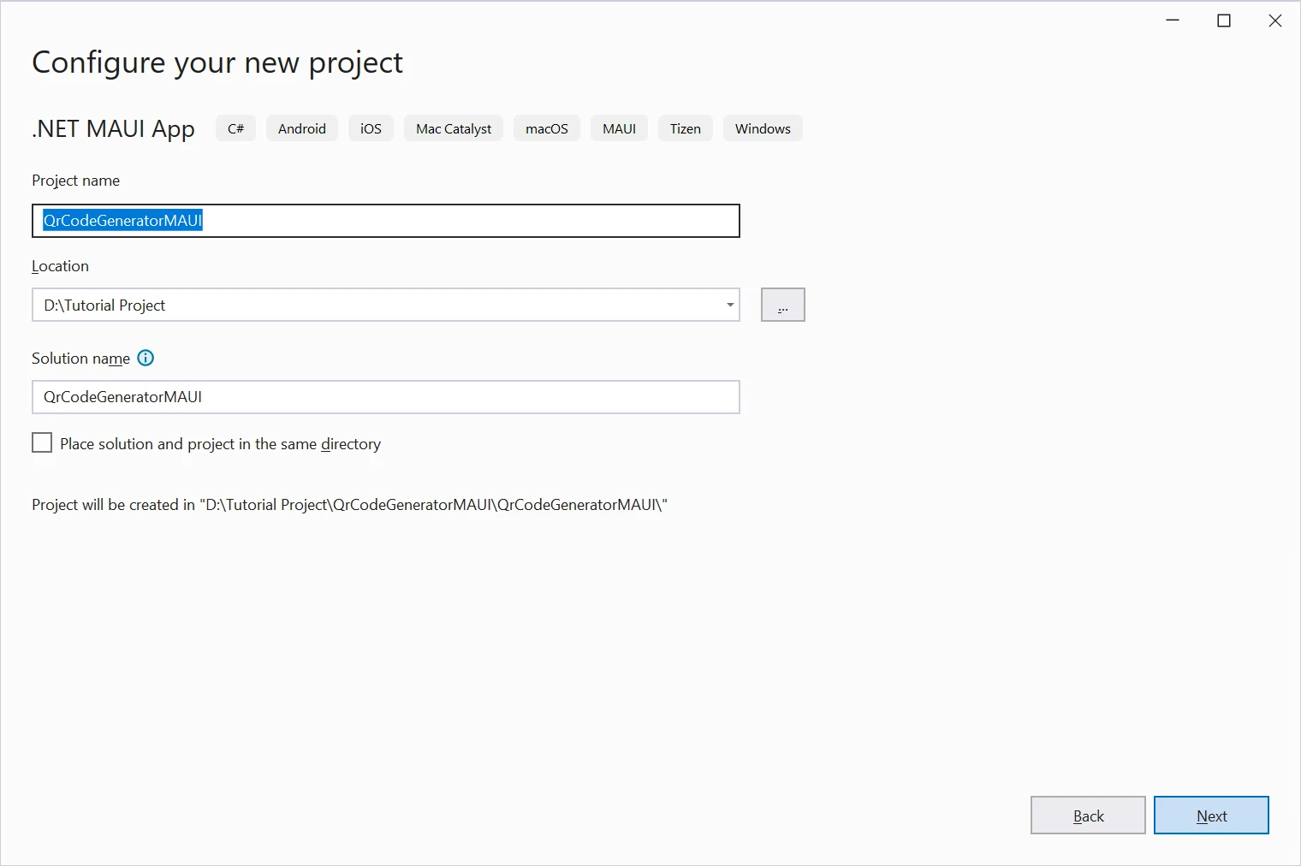
Task: Select the iOS platform tag
Action: pos(371,128)
